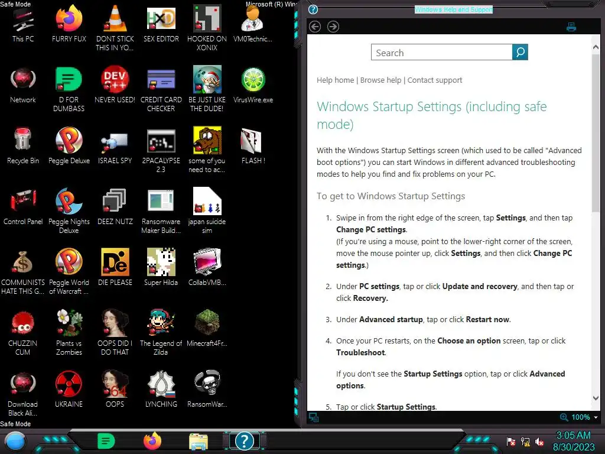This screenshot has height=454, width=605.
Task: Print the help topic with printer icon
Action: tap(571, 27)
